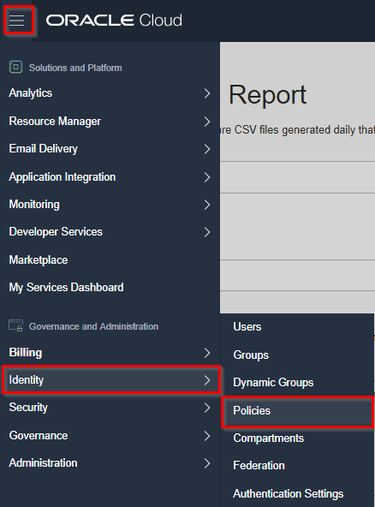The image size is (375, 507).
Task: Select Developer Services in the menu
Action: tap(110, 232)
